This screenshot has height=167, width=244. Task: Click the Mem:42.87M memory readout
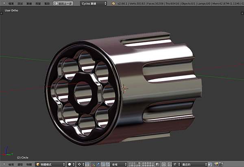point(226,3)
